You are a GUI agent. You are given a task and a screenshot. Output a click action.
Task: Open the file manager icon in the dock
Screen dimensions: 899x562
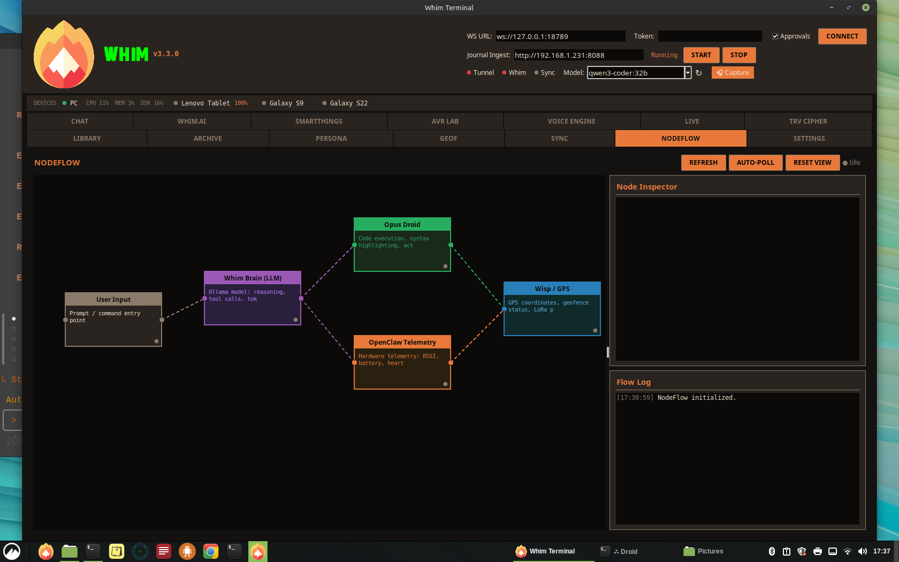[69, 551]
